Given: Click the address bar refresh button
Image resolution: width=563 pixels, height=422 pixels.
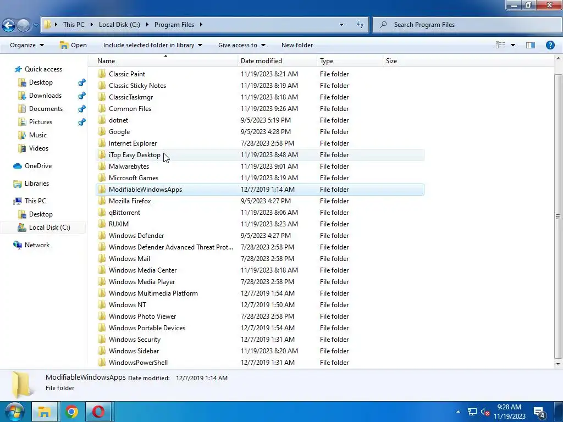Looking at the screenshot, I should [x=360, y=25].
